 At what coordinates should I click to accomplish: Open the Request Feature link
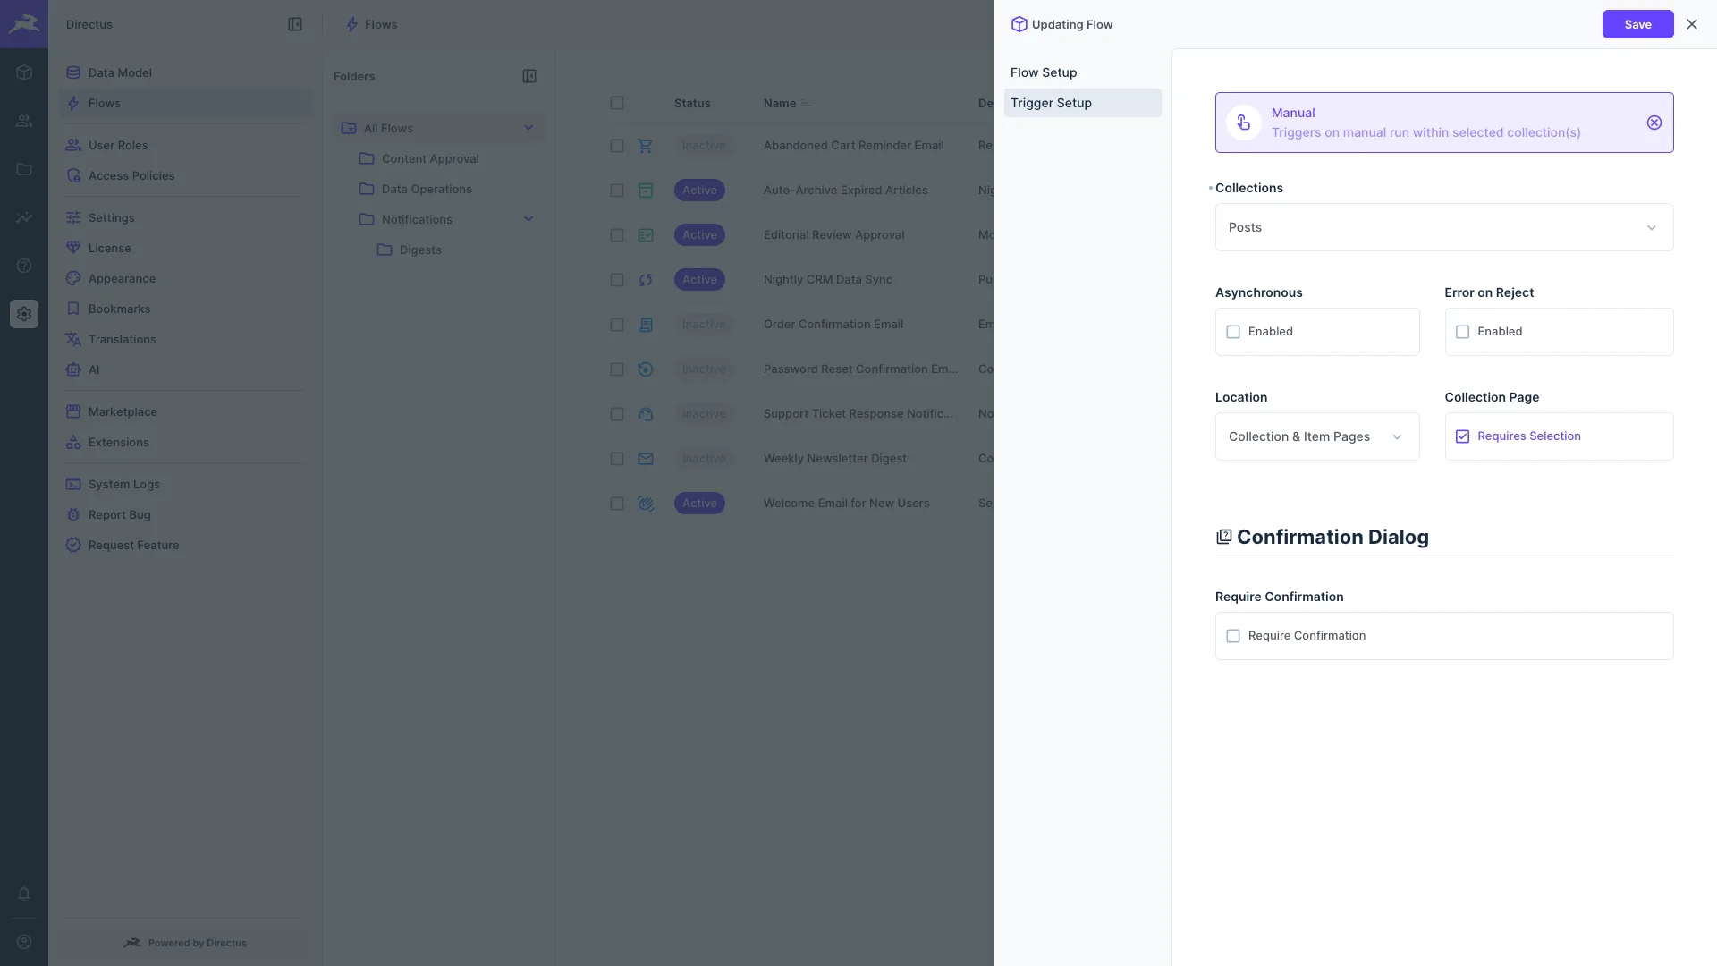click(x=186, y=545)
